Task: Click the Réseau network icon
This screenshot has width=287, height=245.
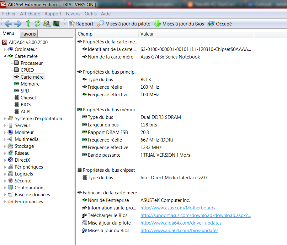Action: (11, 153)
